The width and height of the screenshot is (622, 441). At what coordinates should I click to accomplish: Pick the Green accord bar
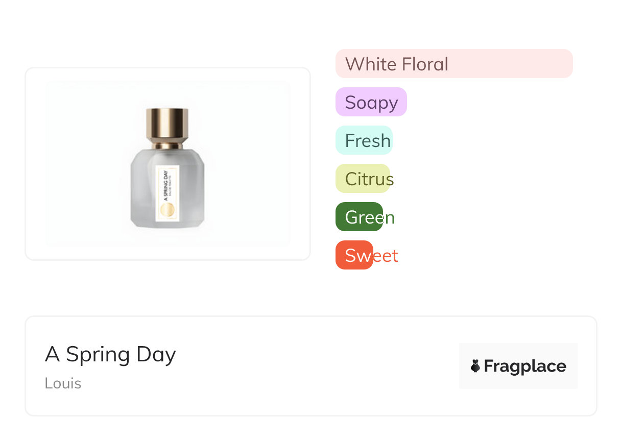(x=359, y=217)
